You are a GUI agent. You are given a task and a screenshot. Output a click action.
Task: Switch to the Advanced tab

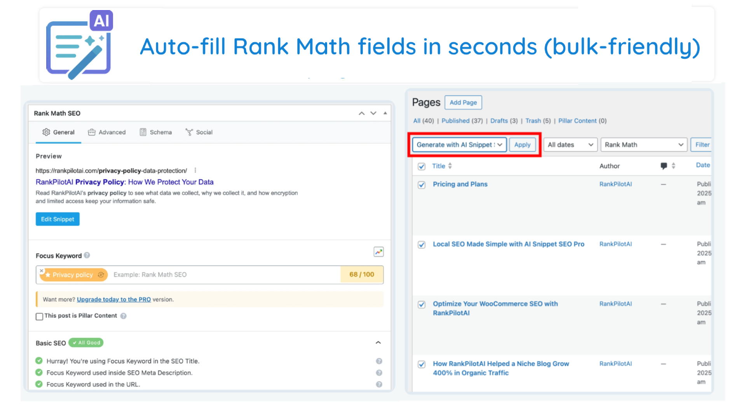pyautogui.click(x=107, y=132)
